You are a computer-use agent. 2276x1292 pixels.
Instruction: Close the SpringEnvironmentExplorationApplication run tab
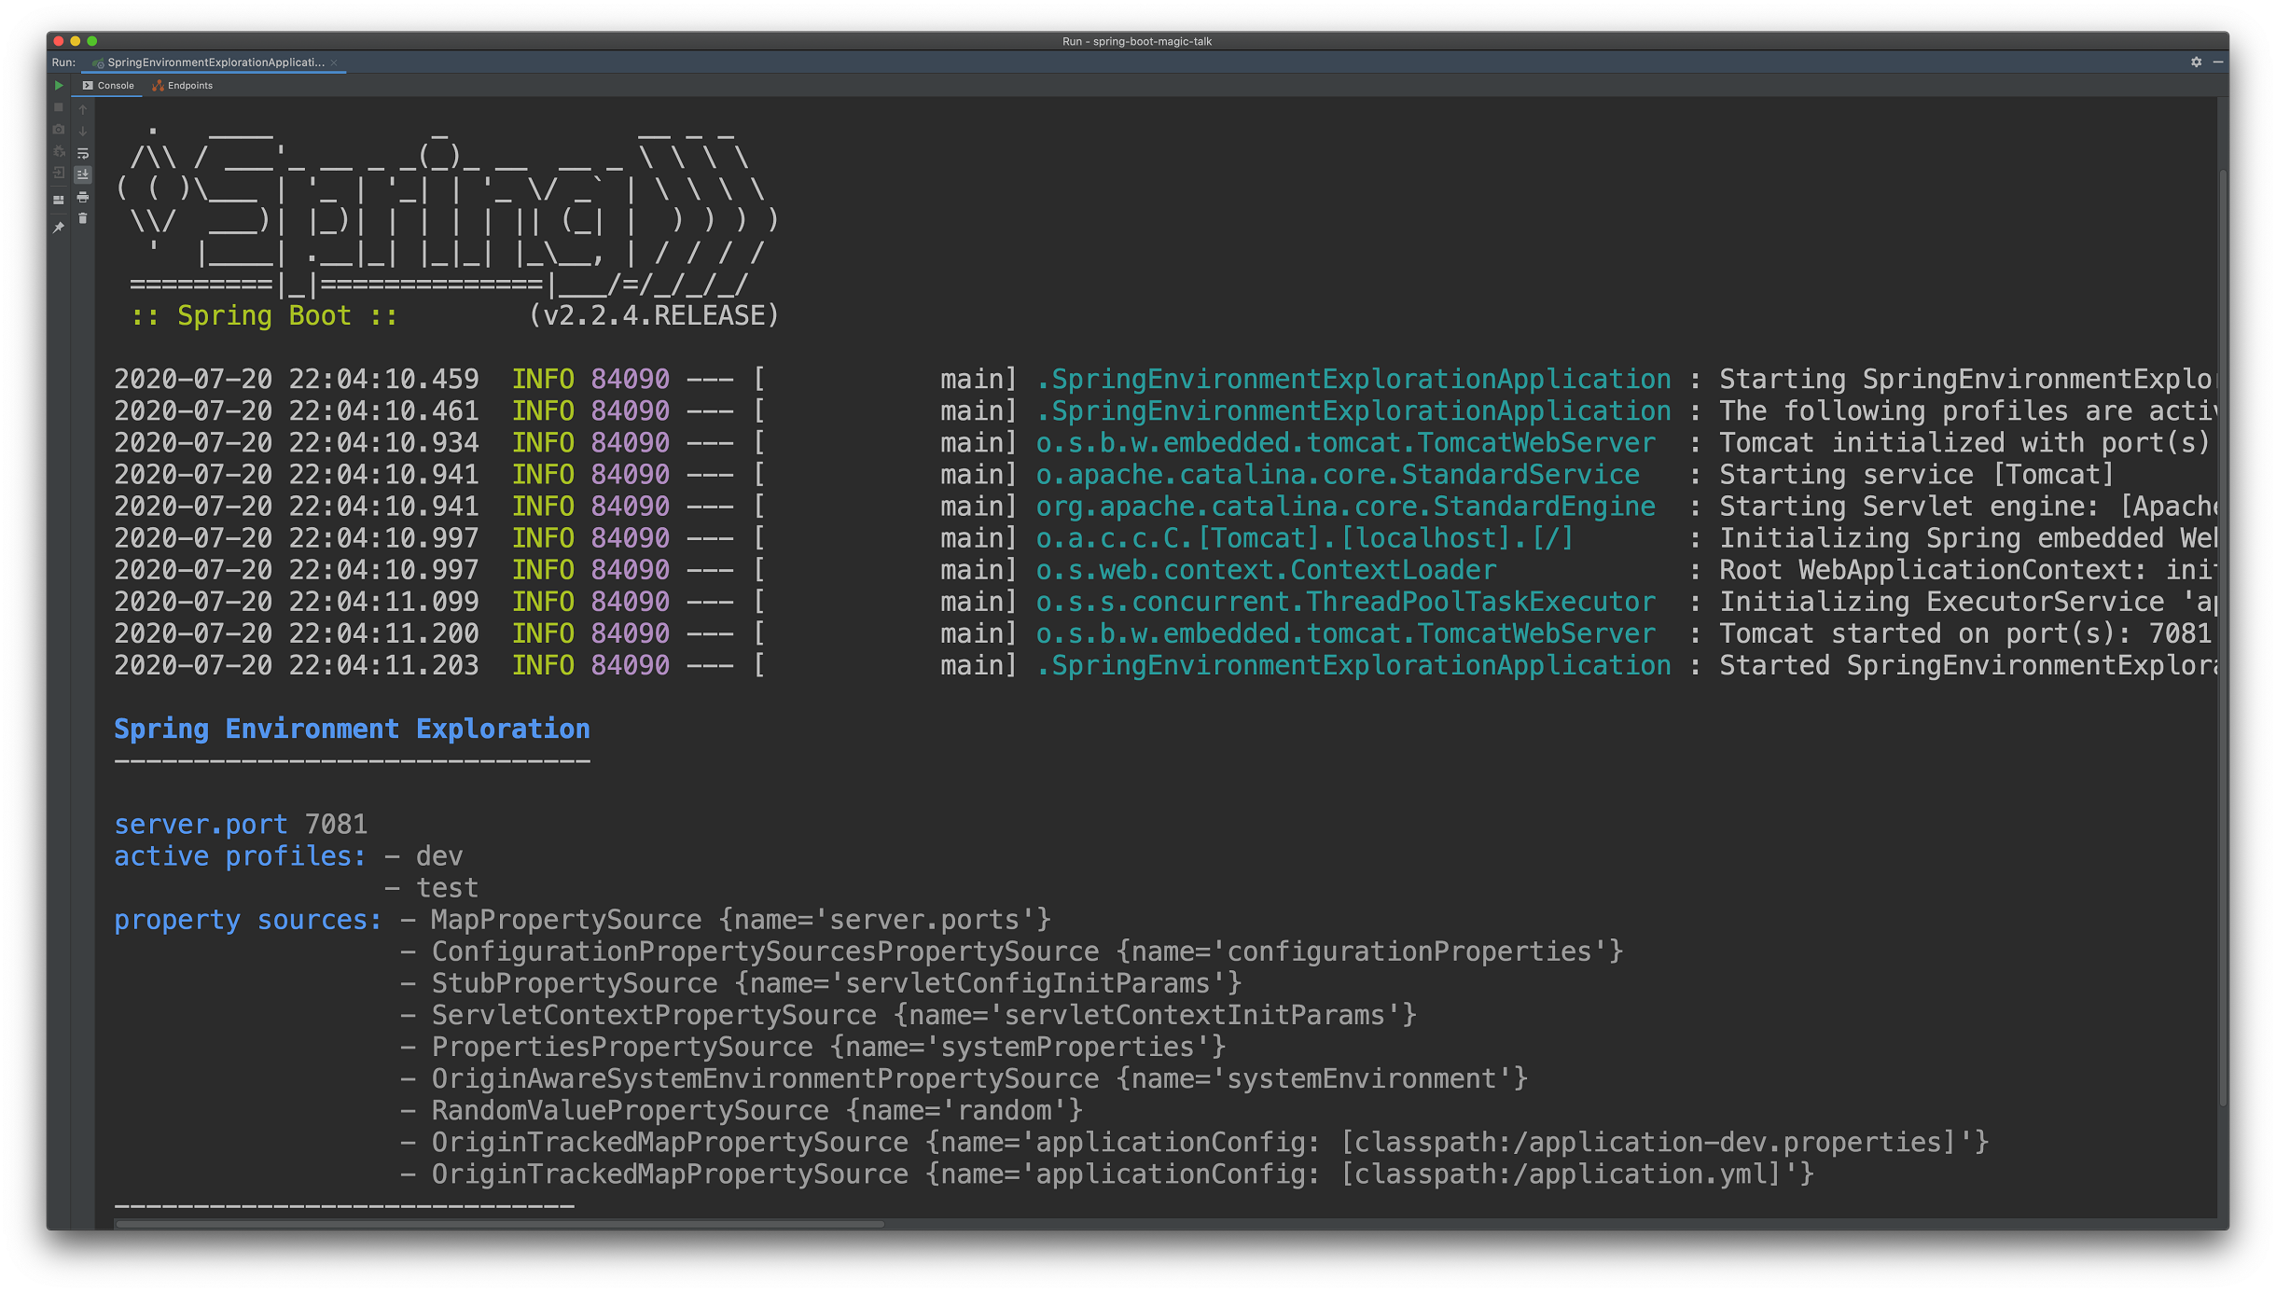point(334,63)
